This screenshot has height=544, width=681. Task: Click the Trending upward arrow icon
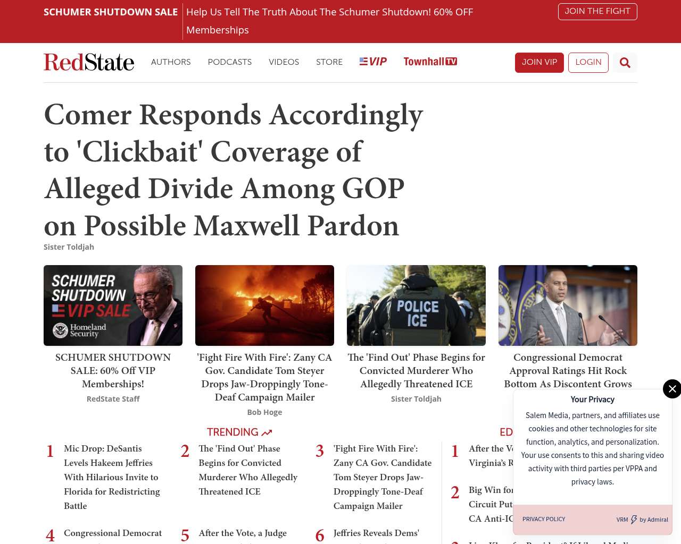point(267,433)
